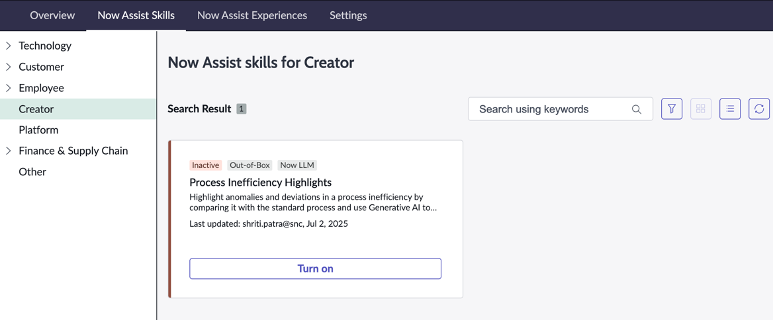Open the Now Assist Experiences tab

pyautogui.click(x=252, y=15)
